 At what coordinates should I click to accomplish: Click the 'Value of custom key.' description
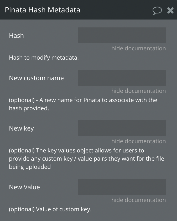[50, 209]
